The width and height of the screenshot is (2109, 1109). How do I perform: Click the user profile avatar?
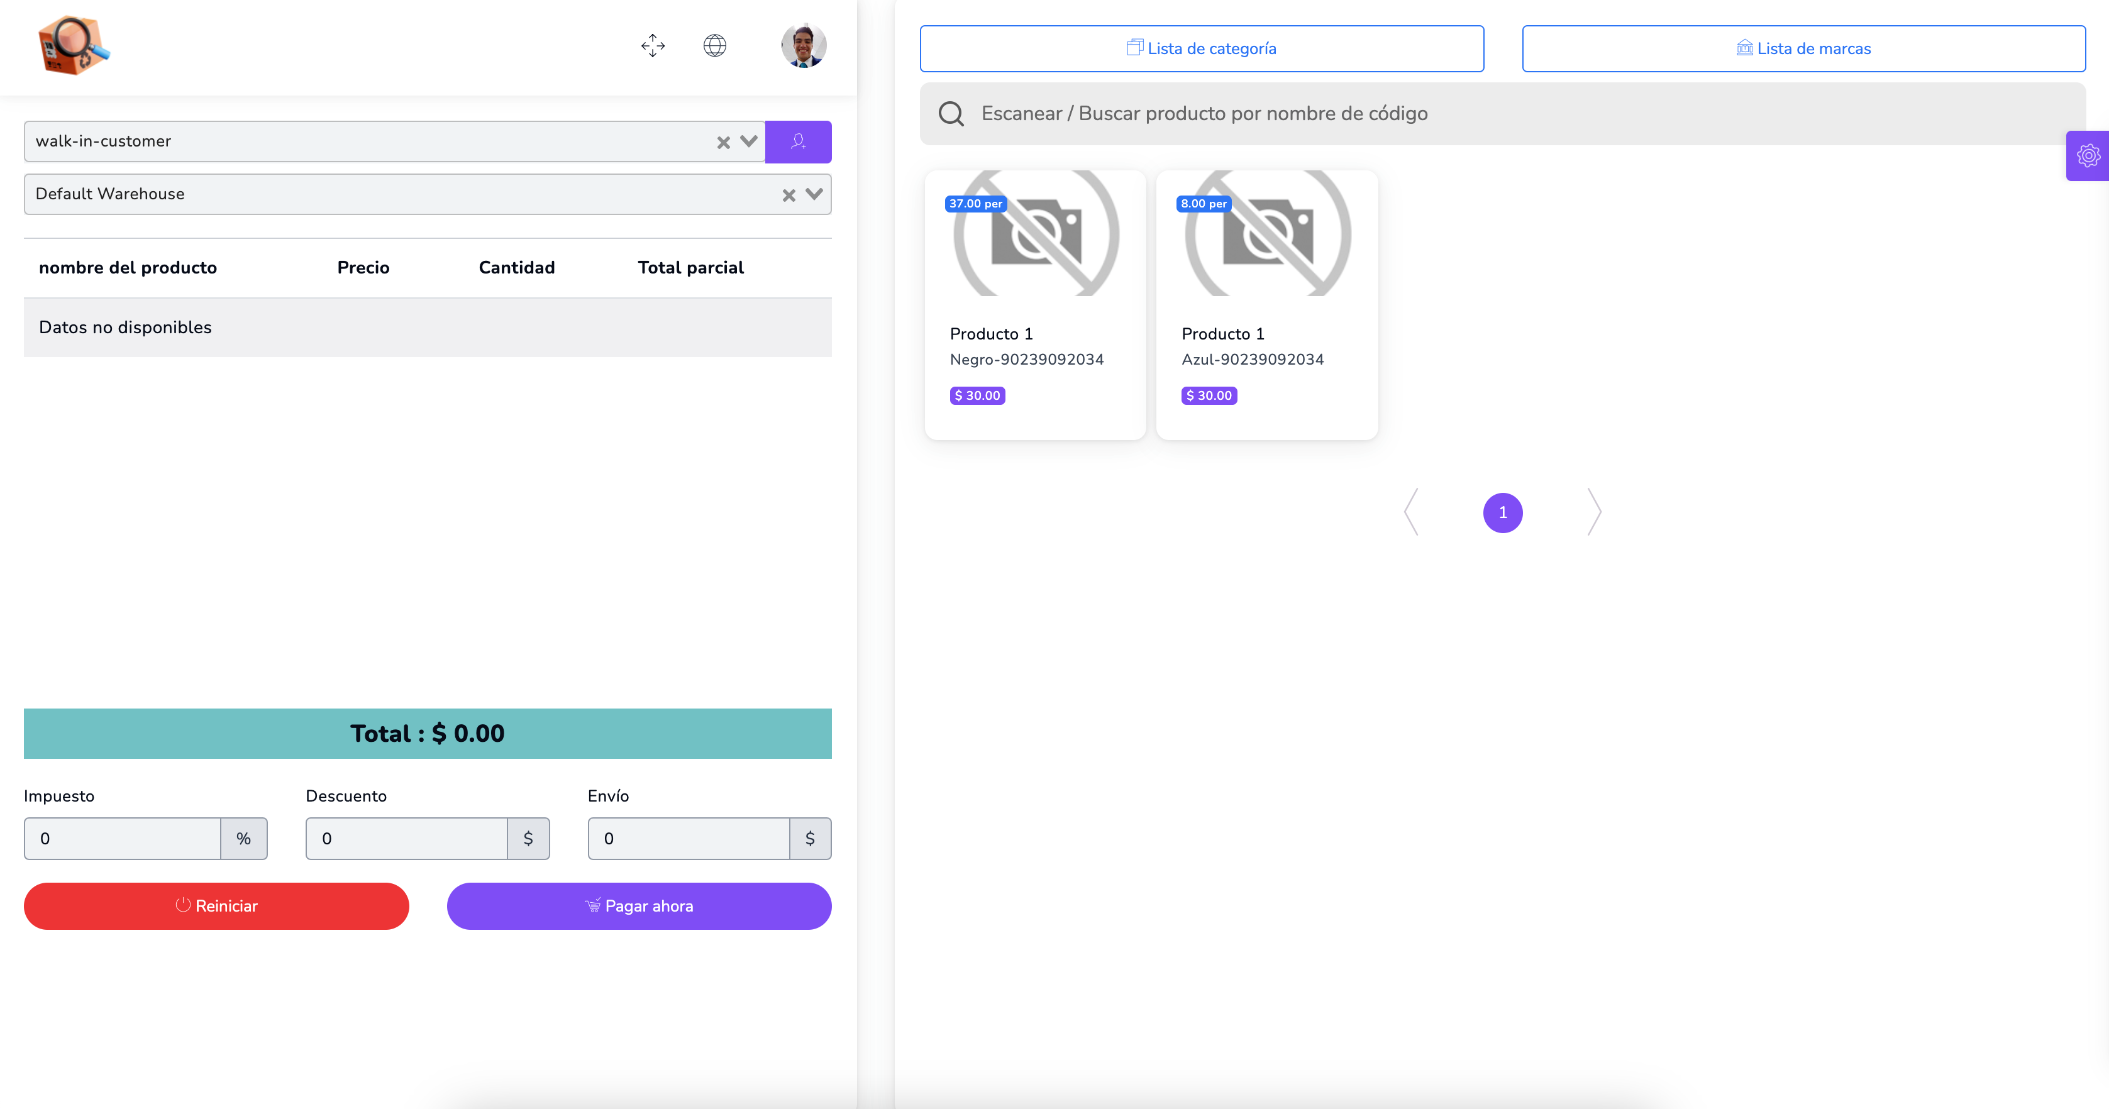tap(803, 45)
